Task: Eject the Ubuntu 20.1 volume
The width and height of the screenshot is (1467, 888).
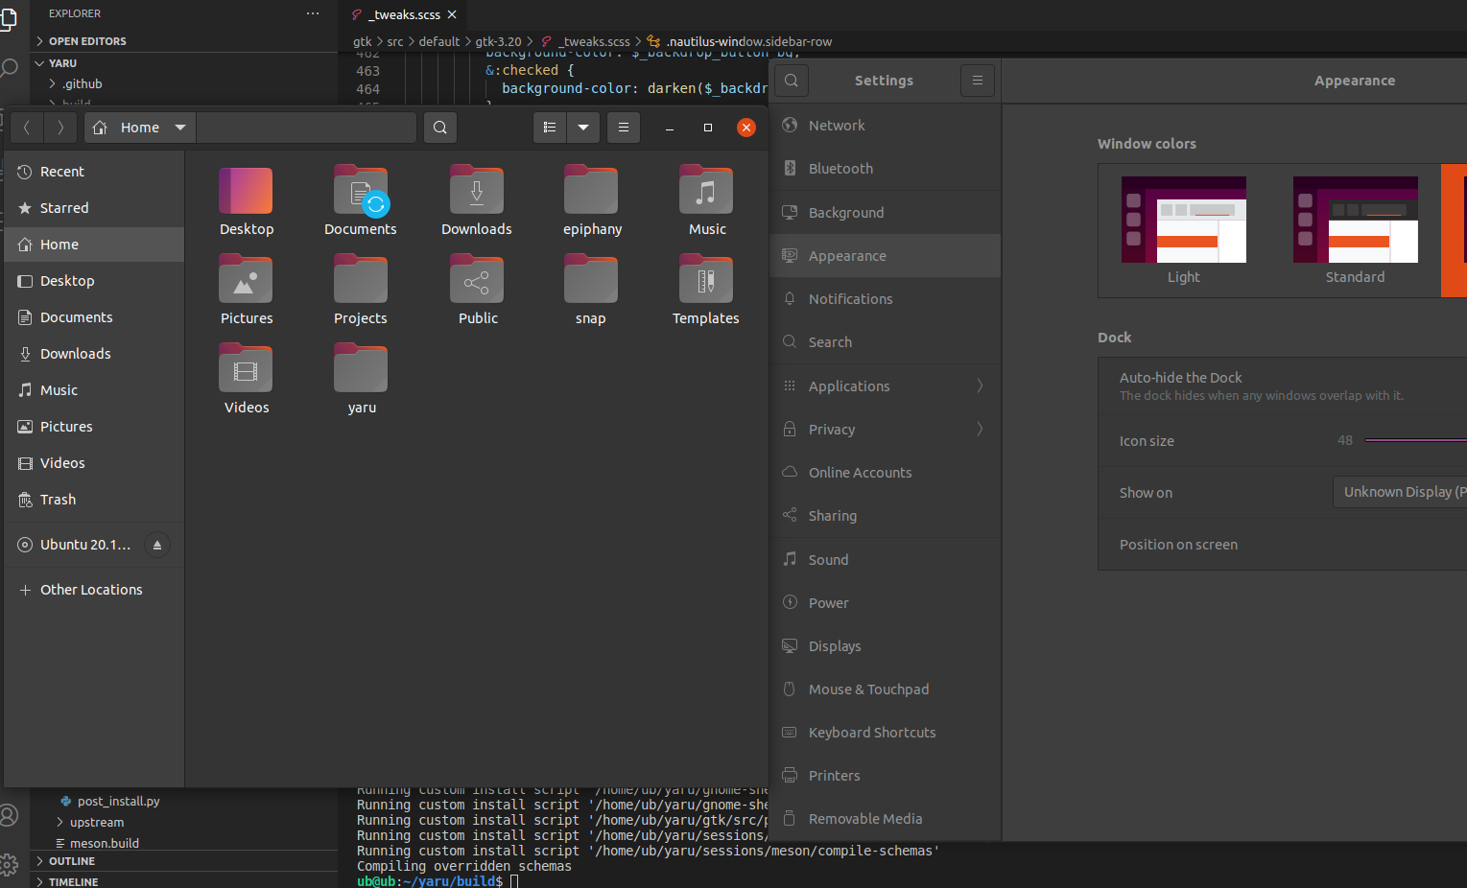Action: tap(157, 545)
